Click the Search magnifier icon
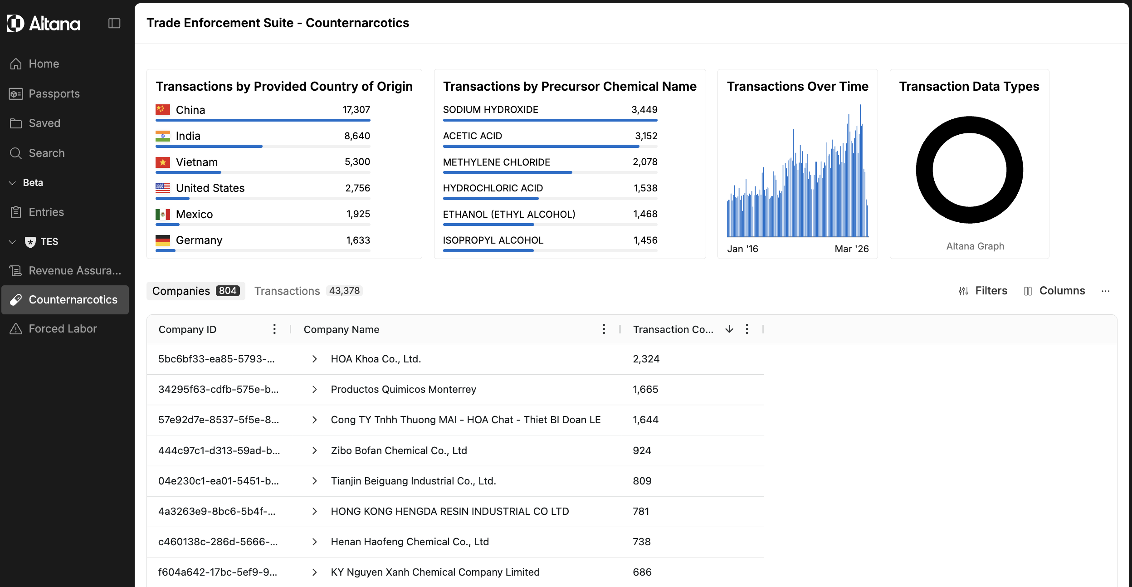Screen dimensions: 1132x587 16,153
